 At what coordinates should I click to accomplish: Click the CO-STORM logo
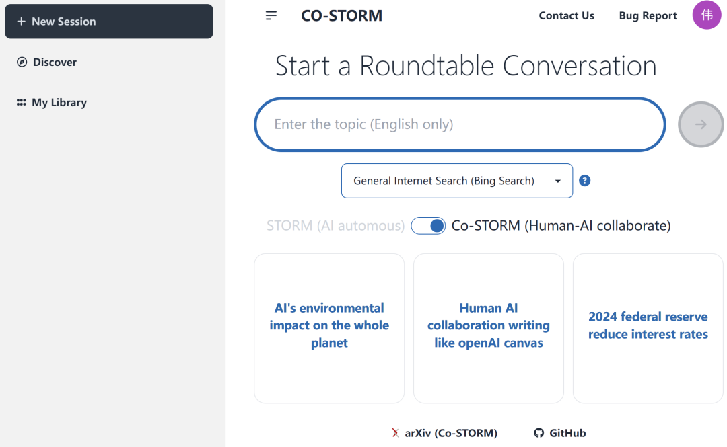(x=341, y=15)
